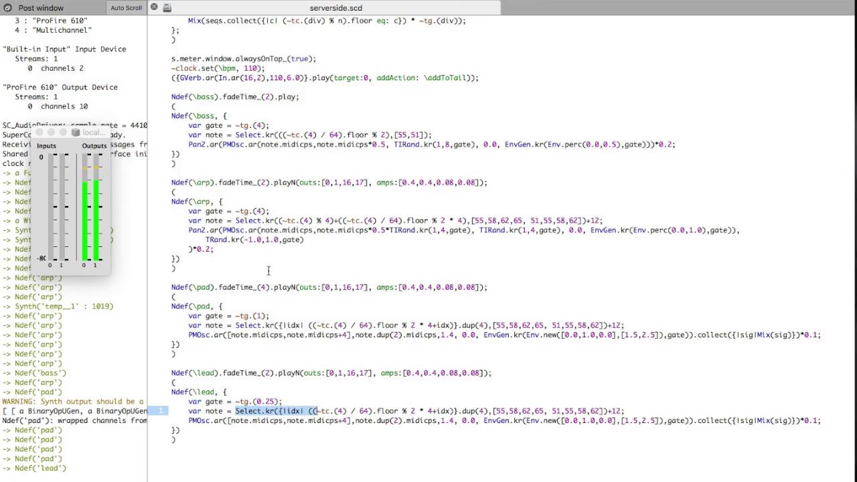This screenshot has height=482, width=857.
Task: Click the Post window dock menu icon
Action: tap(8, 7)
